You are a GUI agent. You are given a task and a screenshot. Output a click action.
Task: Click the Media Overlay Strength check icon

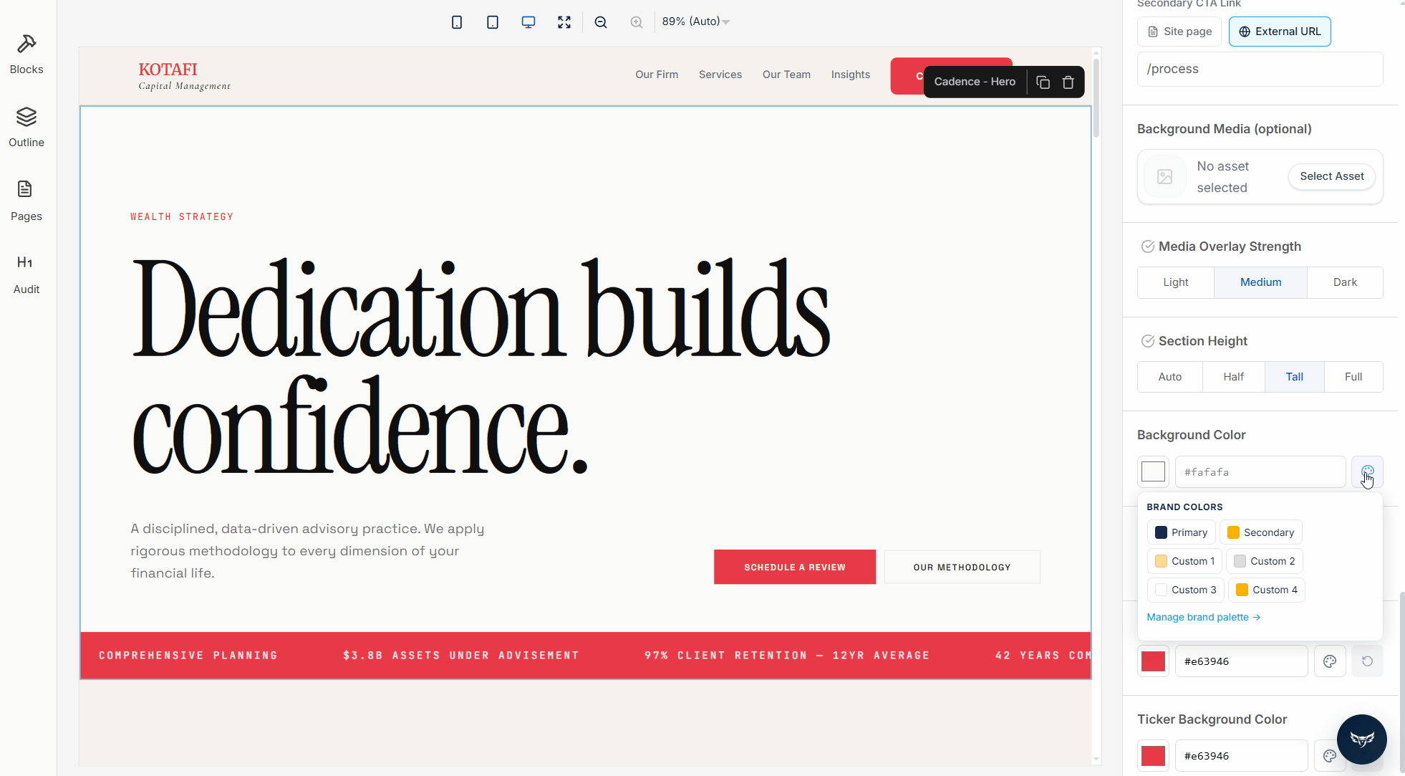[1147, 246]
